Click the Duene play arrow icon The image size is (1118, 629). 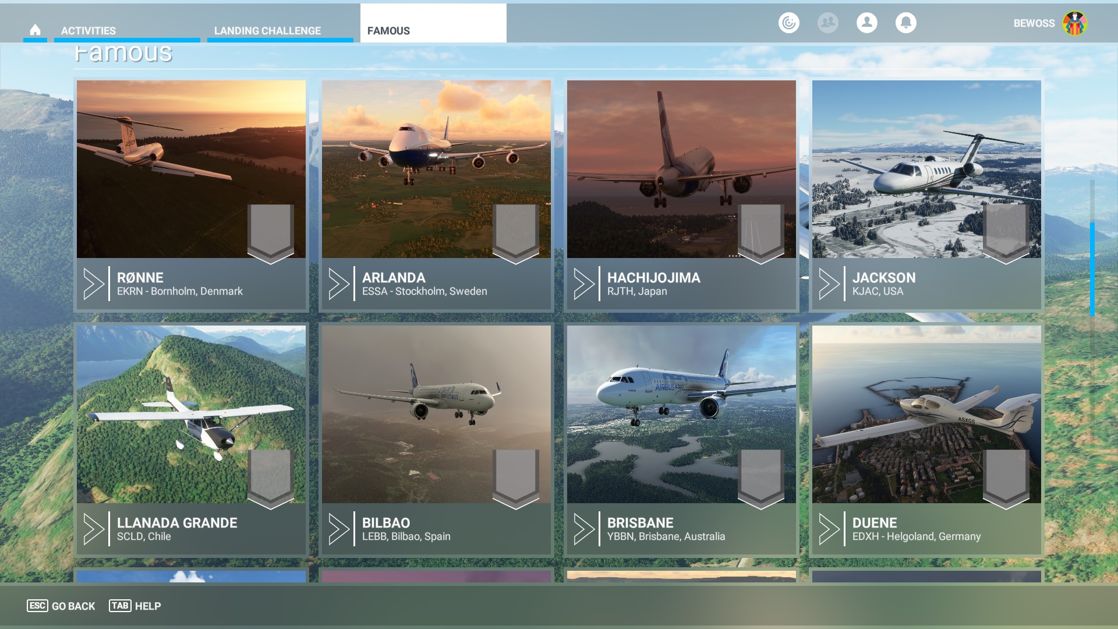point(829,529)
